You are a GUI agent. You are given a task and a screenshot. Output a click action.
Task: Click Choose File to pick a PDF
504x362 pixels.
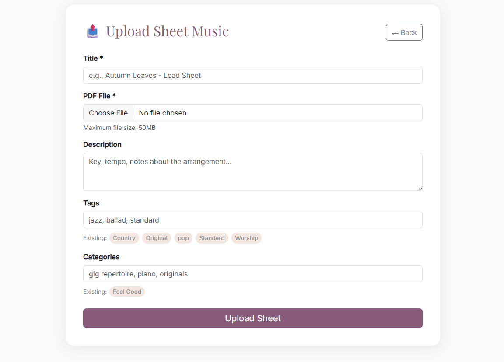coord(108,113)
